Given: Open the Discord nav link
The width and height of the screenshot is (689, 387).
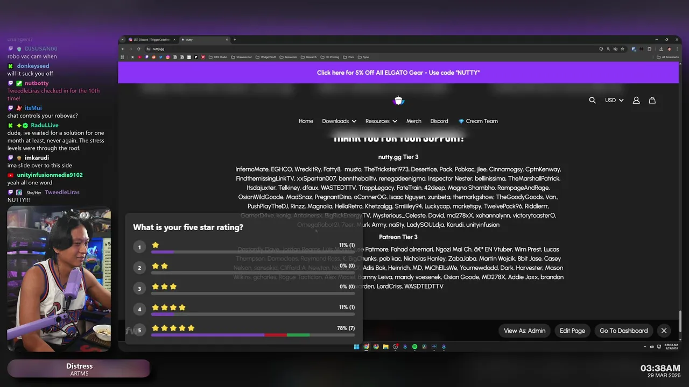Looking at the screenshot, I should point(439,121).
